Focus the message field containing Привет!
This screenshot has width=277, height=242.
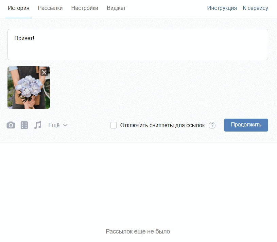138,45
